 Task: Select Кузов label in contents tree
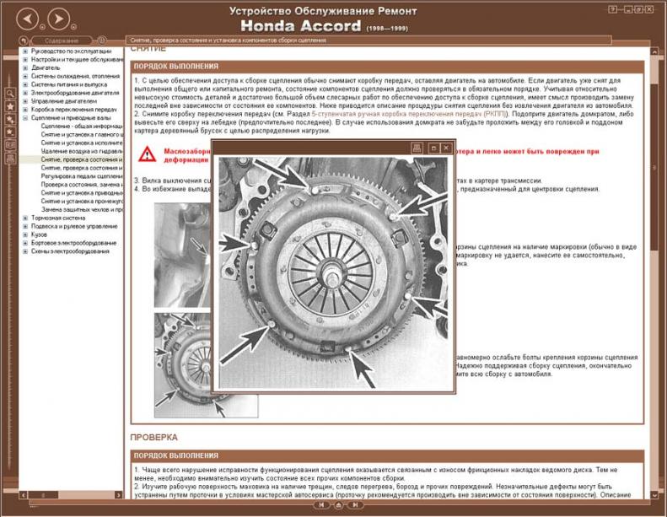[x=39, y=234]
